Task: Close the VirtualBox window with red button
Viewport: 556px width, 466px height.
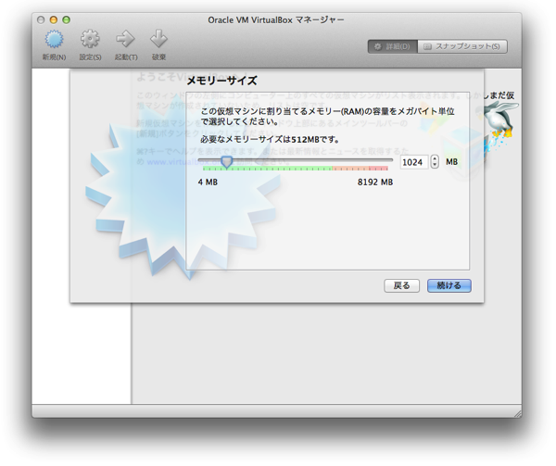Action: [x=41, y=19]
